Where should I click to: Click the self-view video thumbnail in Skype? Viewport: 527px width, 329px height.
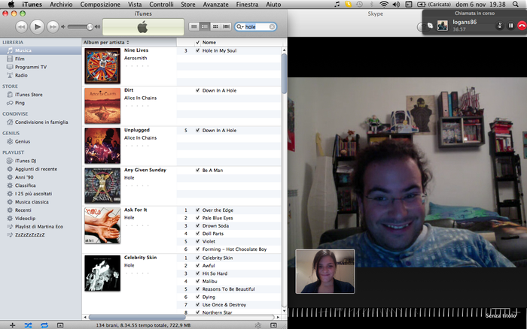click(325, 271)
